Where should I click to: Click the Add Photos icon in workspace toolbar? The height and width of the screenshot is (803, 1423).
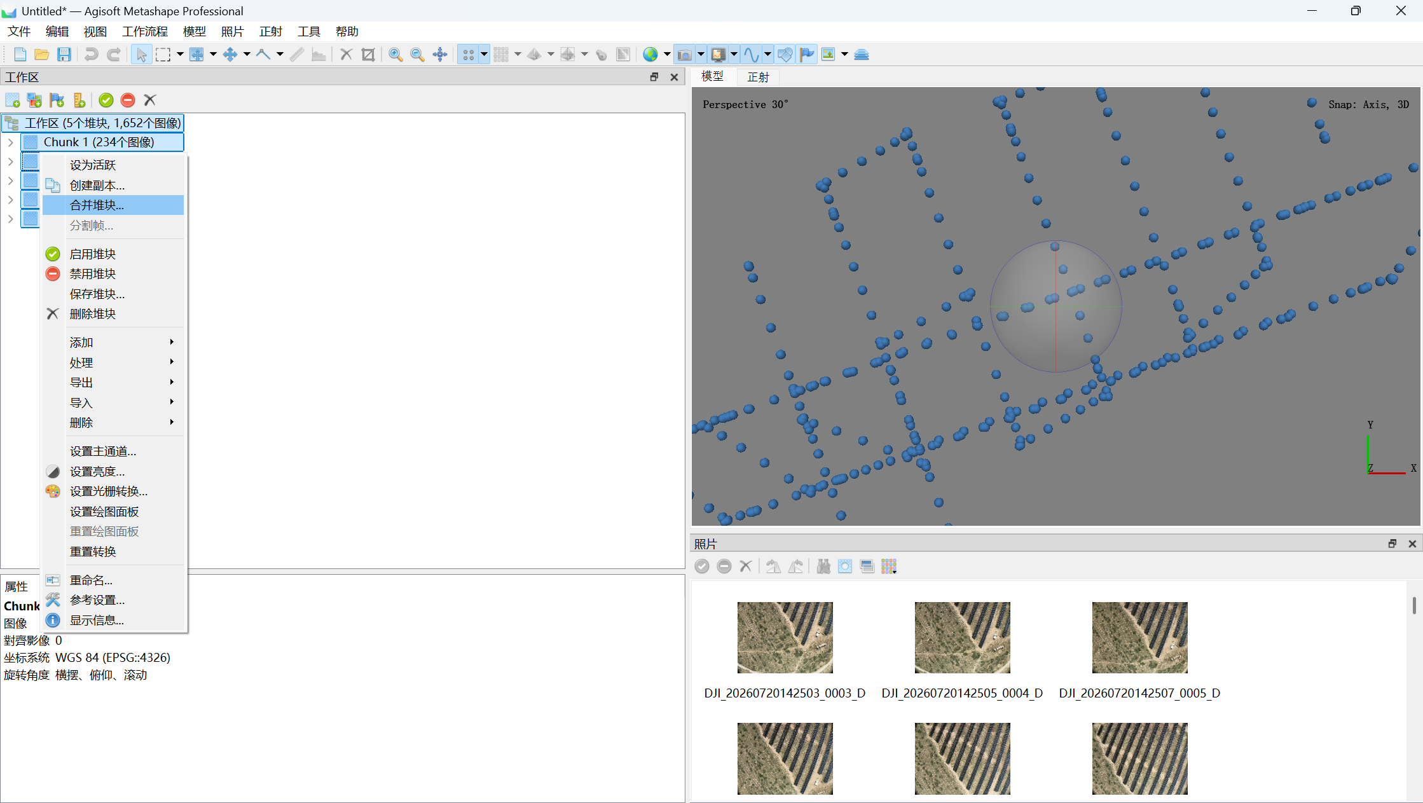click(x=35, y=100)
